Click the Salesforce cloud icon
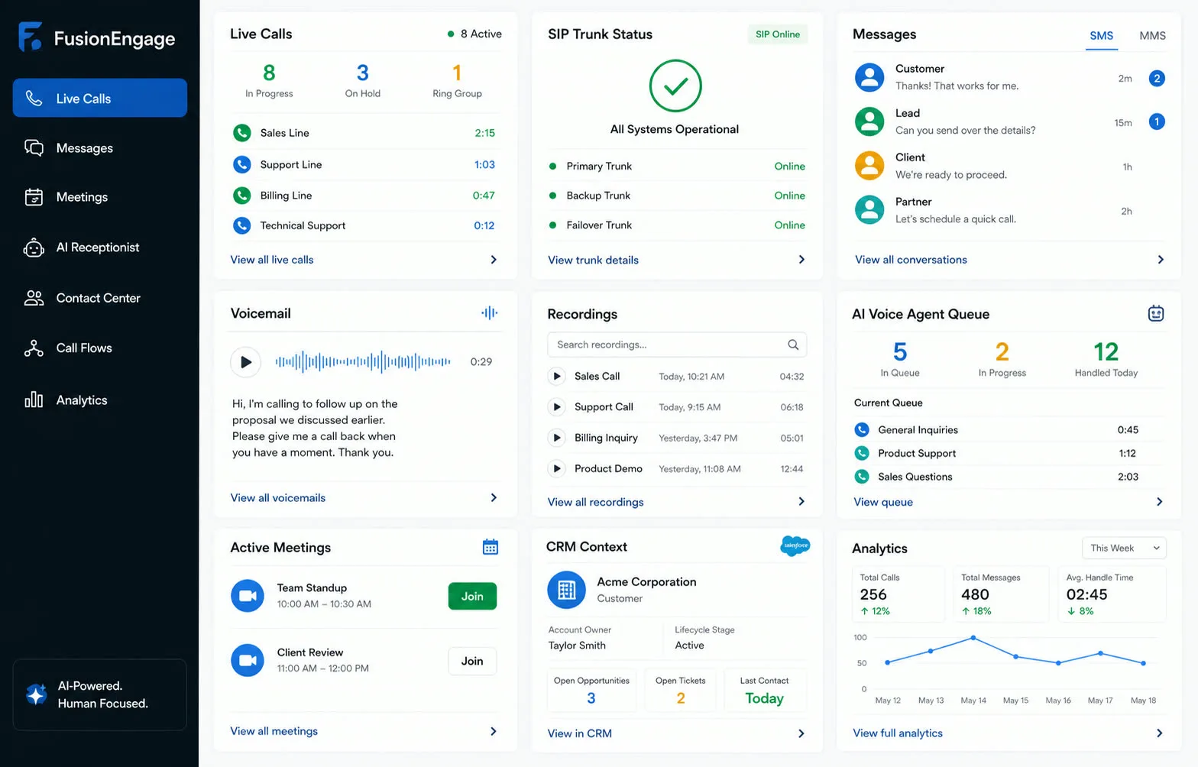 (795, 545)
